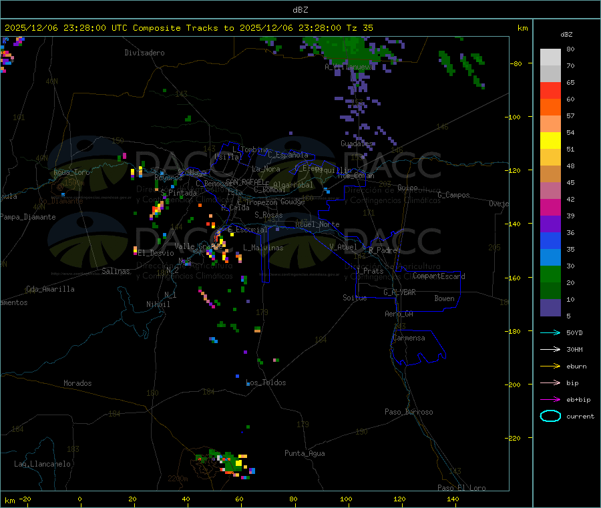601x508 pixels.
Task: Click the dBZ title at top
Action: [300, 10]
